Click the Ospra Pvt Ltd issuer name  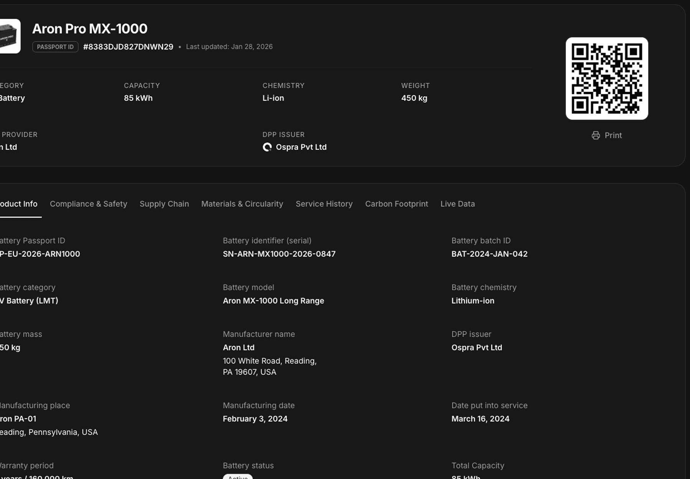(301, 147)
